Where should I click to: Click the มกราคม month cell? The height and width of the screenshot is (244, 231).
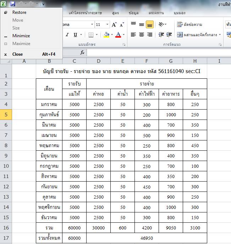tap(49, 104)
